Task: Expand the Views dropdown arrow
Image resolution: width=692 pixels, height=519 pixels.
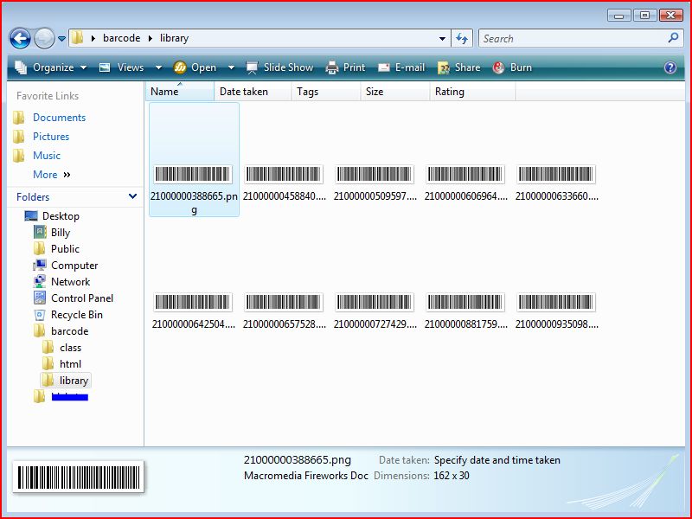Action: click(158, 67)
